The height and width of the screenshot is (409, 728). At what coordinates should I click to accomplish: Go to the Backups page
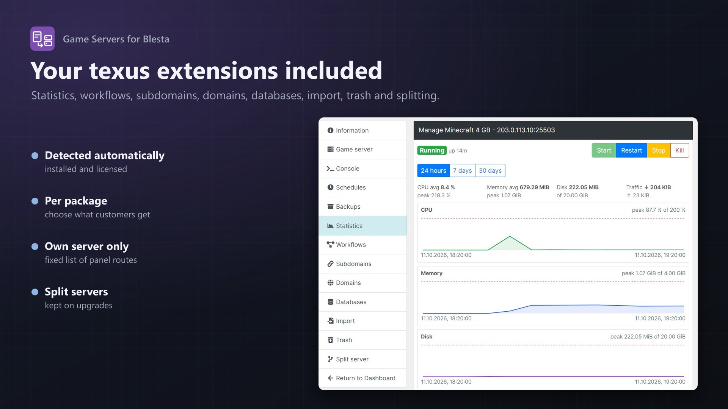coord(362,206)
